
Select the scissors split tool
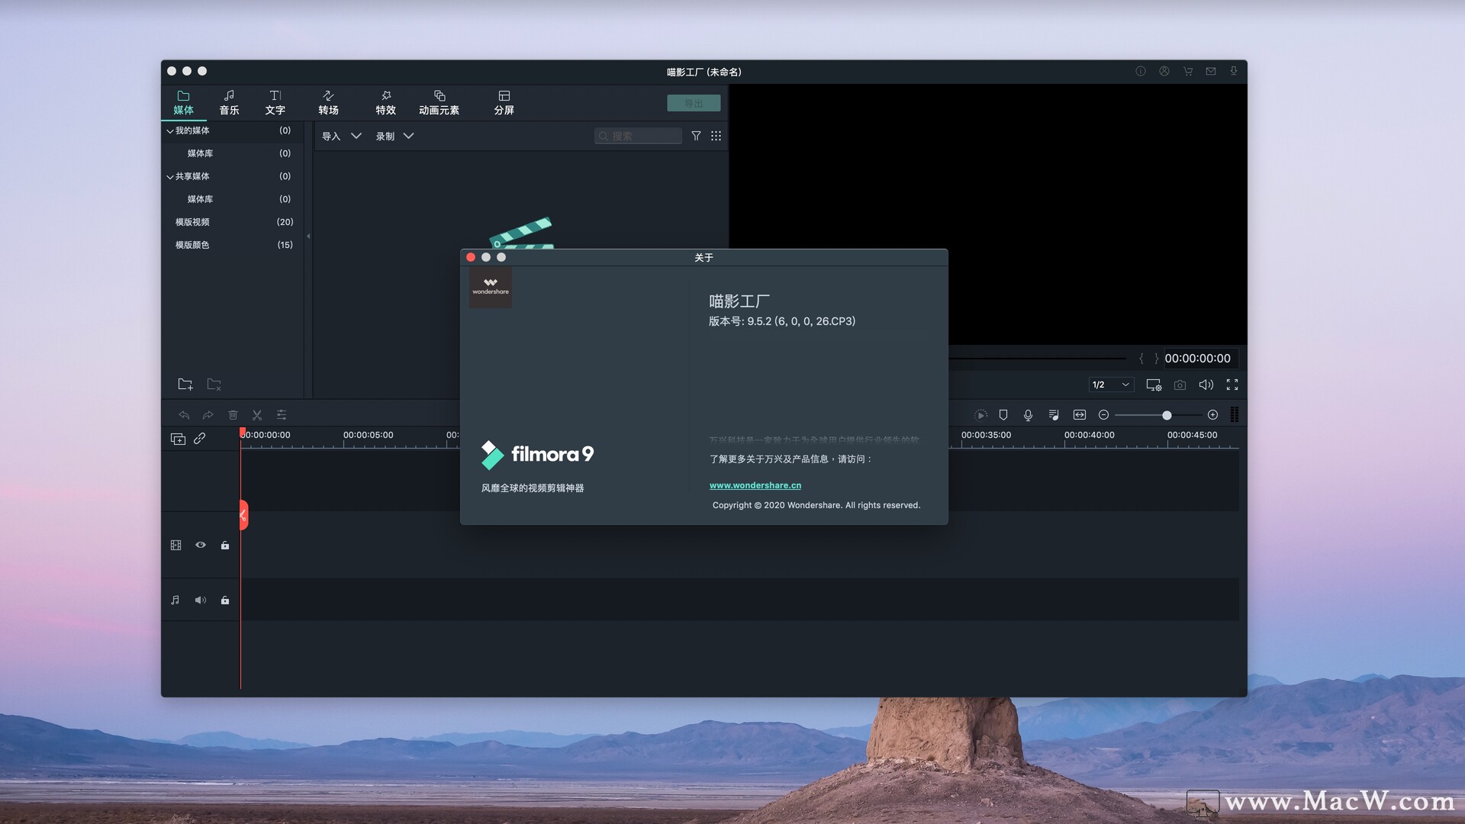(257, 414)
